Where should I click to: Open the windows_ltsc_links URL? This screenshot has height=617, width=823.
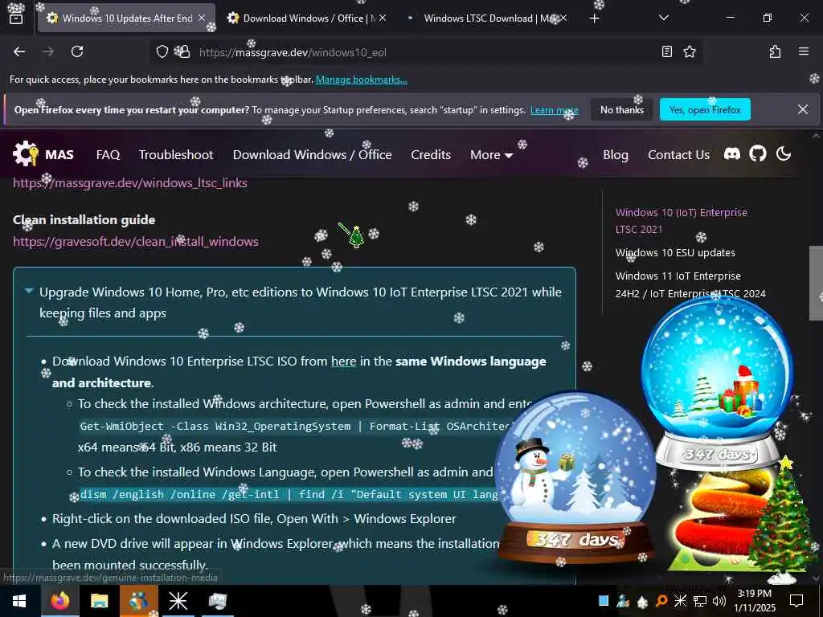click(x=130, y=182)
